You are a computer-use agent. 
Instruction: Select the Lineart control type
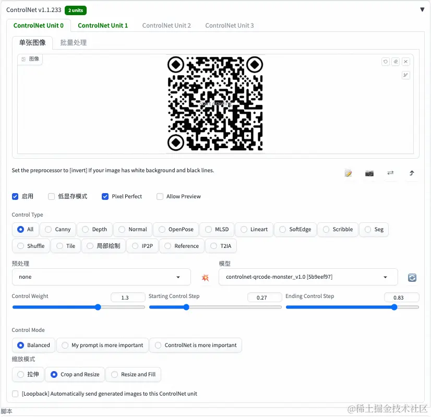[x=254, y=229]
